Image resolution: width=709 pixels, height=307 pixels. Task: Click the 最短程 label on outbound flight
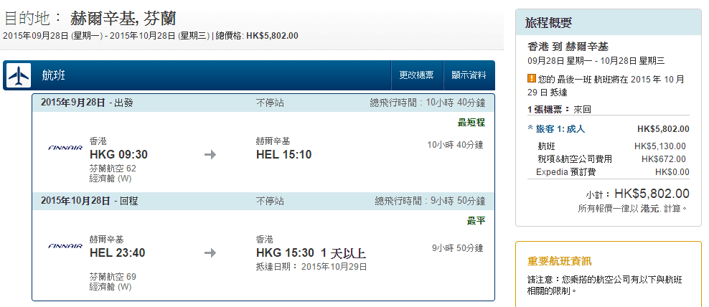click(x=471, y=123)
